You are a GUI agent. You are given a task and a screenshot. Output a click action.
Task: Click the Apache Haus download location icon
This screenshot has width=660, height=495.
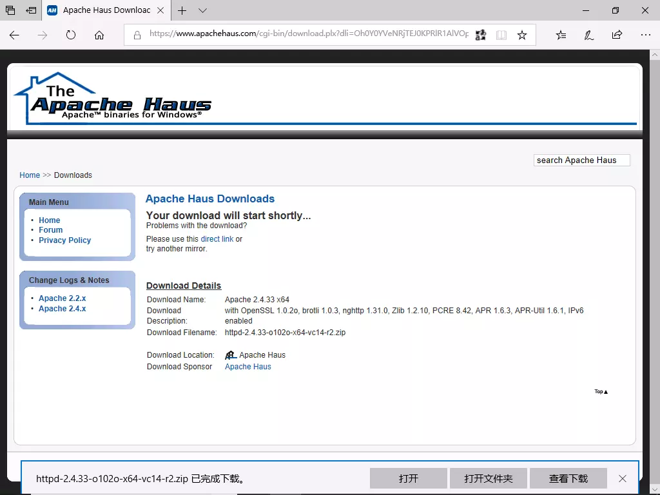coord(231,355)
